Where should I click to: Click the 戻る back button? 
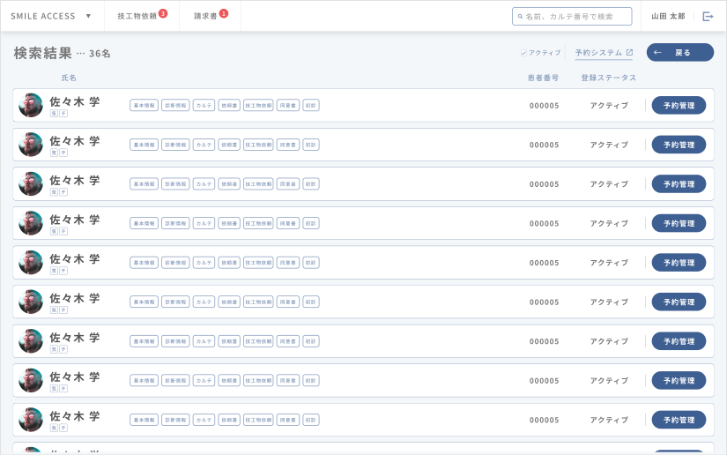(x=679, y=53)
